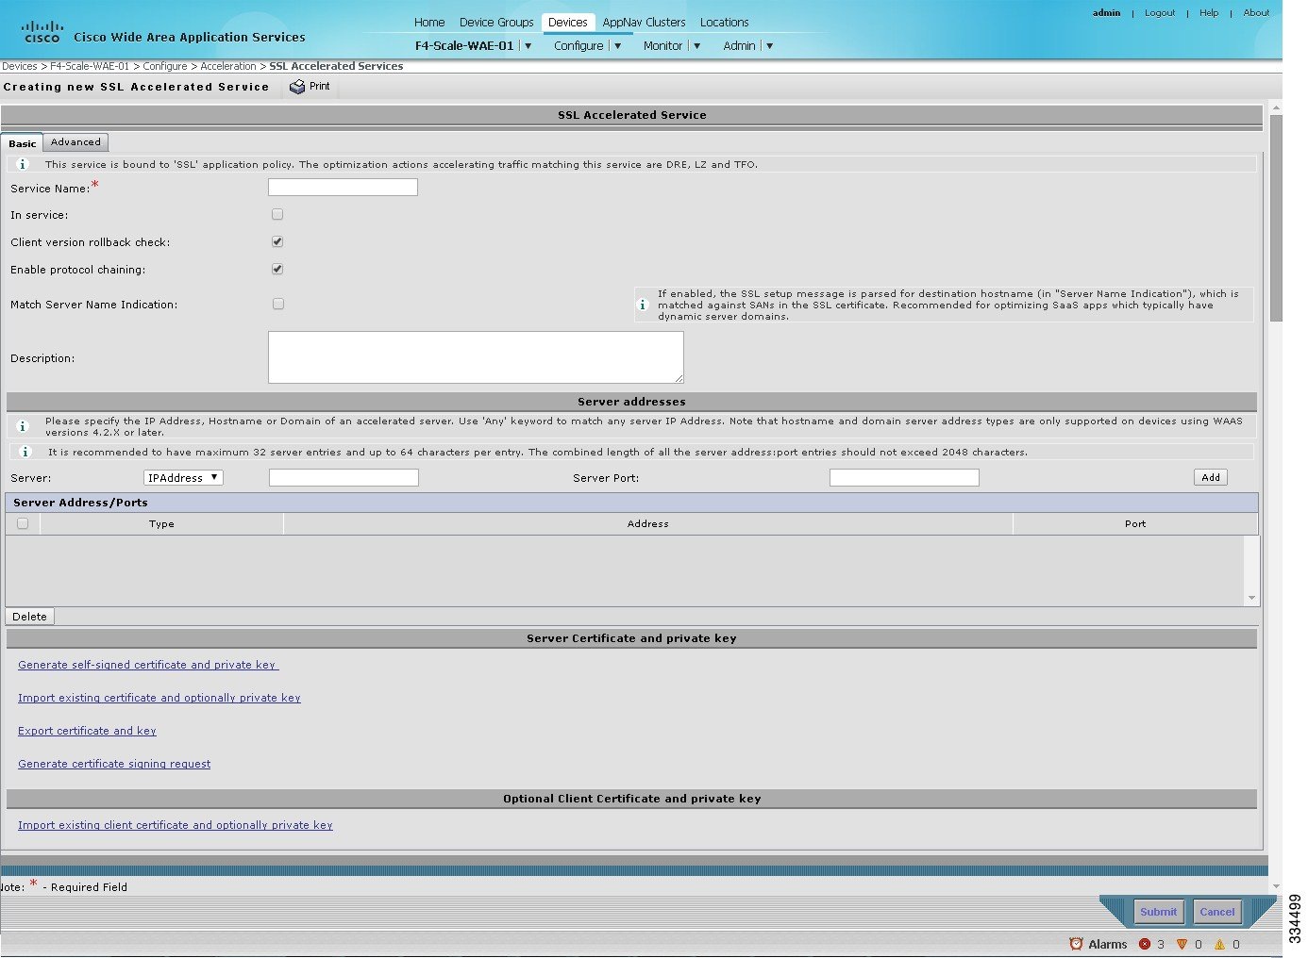Toggle the In service checkbox

click(x=277, y=214)
